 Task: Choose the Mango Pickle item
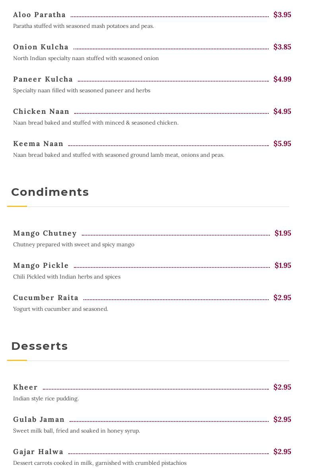tap(41, 265)
